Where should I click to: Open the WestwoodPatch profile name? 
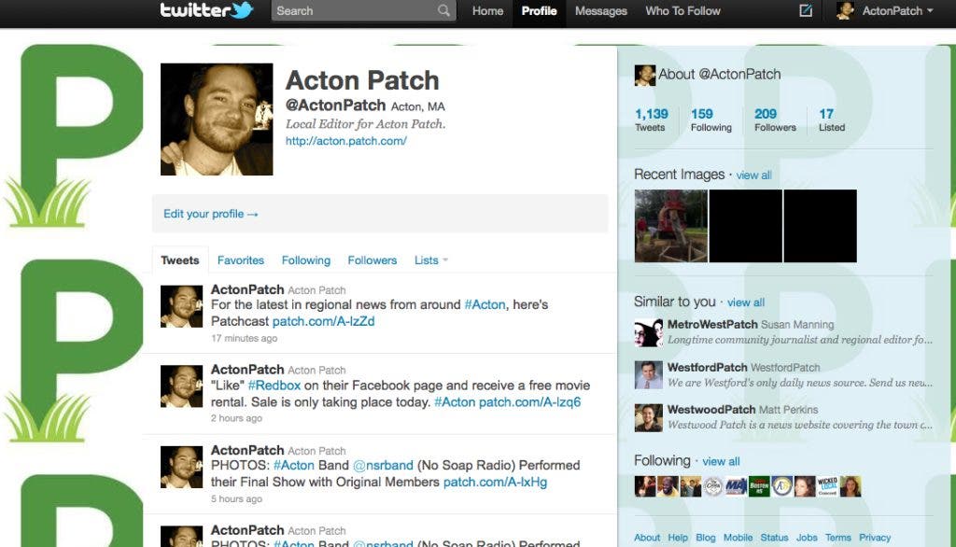click(710, 410)
